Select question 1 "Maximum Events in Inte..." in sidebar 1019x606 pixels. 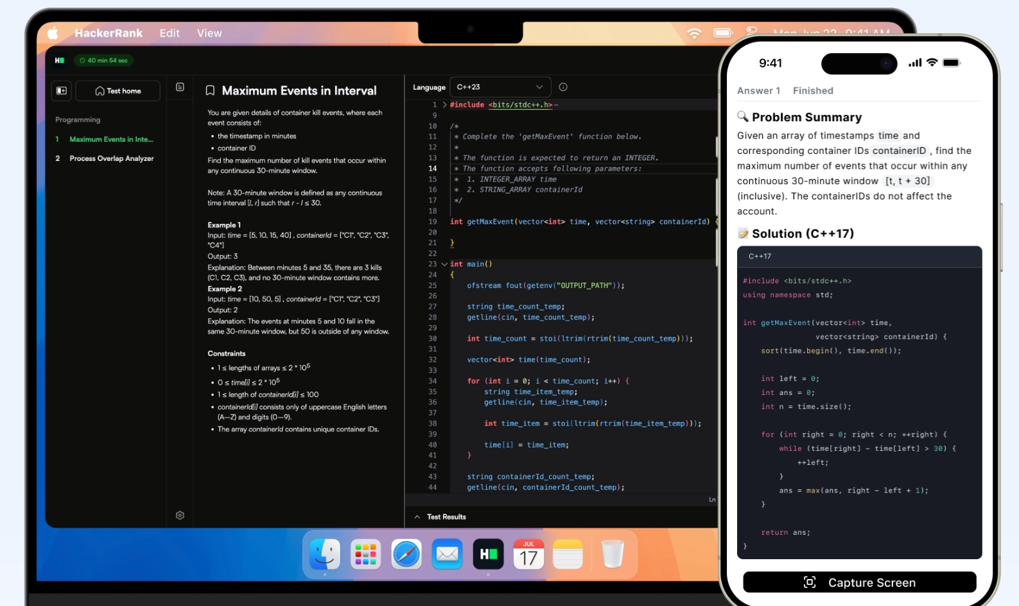coord(105,139)
